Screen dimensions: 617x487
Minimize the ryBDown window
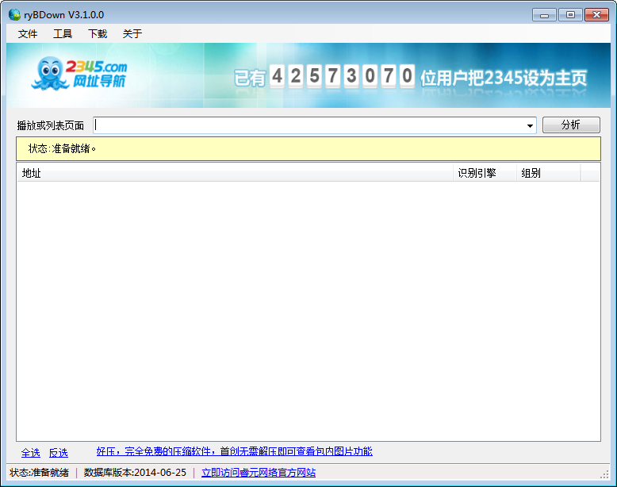point(544,15)
